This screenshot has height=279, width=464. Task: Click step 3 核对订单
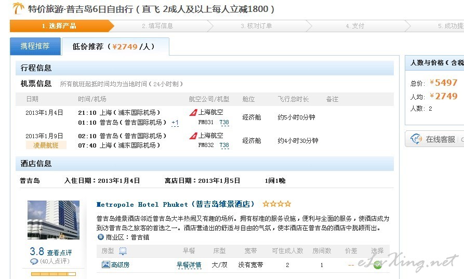tap(256, 26)
